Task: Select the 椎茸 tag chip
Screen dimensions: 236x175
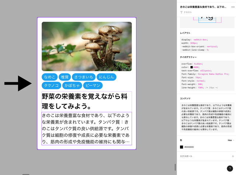Action: point(65,77)
